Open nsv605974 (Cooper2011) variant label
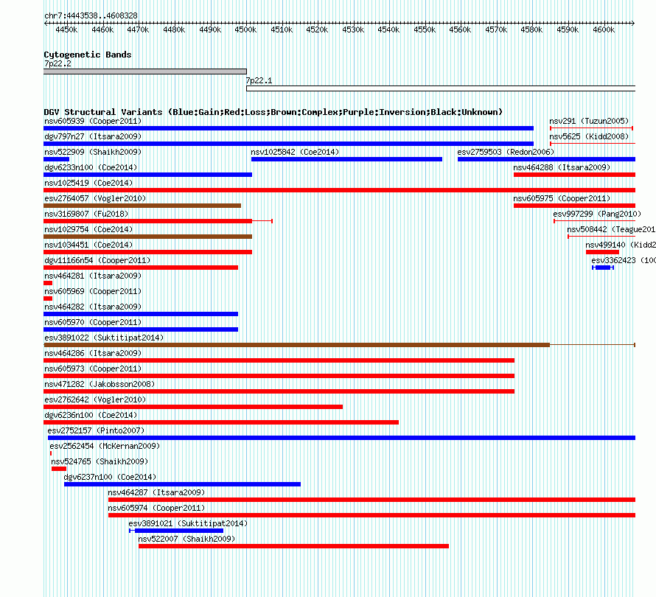The height and width of the screenshot is (597, 656). pos(156,508)
